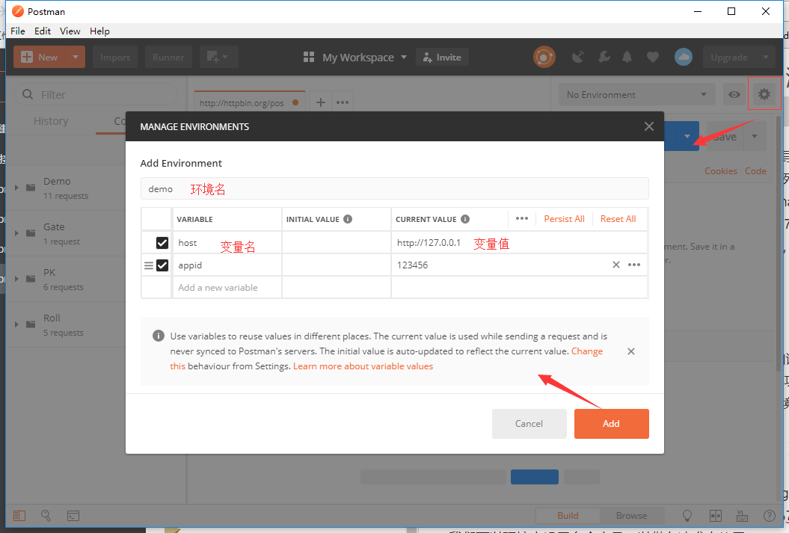789x533 pixels.
Task: Dismiss the variables info banner
Action: pyautogui.click(x=631, y=351)
